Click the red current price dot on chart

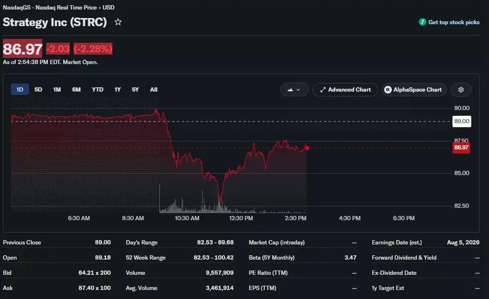click(x=307, y=148)
